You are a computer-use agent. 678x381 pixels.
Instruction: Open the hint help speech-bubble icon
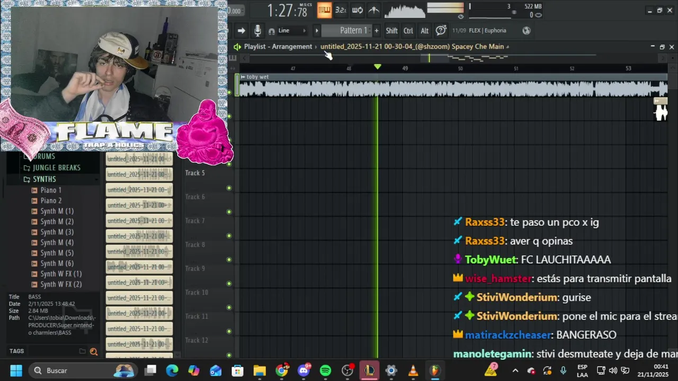(x=441, y=31)
